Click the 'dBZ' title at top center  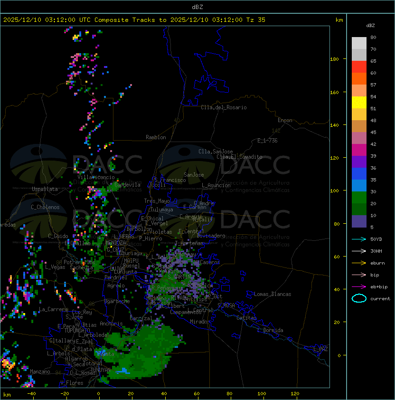coord(197,7)
